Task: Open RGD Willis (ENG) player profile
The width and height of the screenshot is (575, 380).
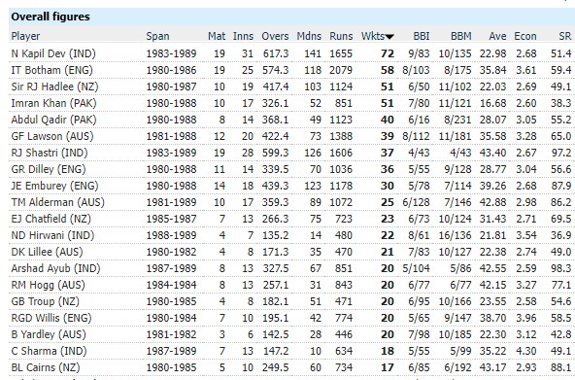Action: coord(51,318)
